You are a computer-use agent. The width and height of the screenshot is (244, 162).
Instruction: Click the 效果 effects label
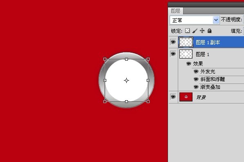tap(198, 63)
